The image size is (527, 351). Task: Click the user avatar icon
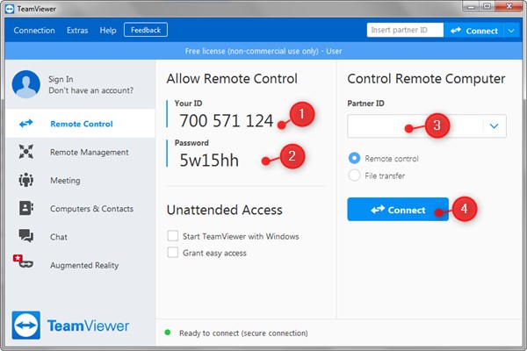tap(26, 84)
